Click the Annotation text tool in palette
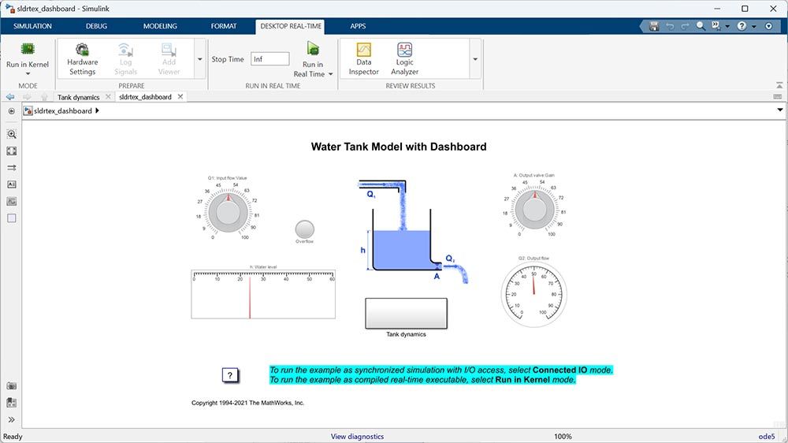This screenshot has height=443, width=788. [12, 184]
